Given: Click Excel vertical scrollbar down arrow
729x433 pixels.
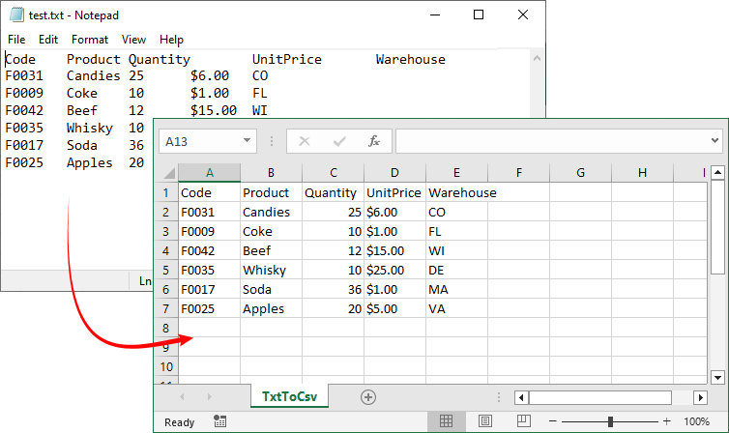Looking at the screenshot, I should pyautogui.click(x=717, y=377).
